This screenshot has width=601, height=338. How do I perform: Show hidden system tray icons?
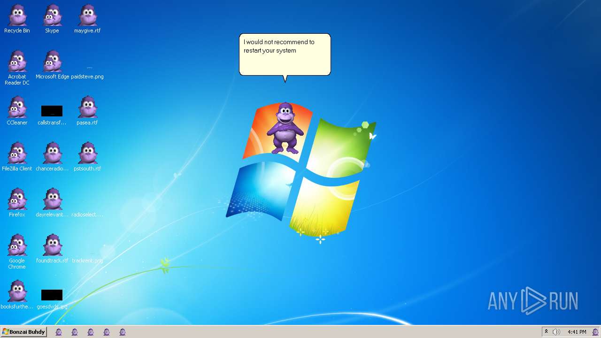[546, 332]
